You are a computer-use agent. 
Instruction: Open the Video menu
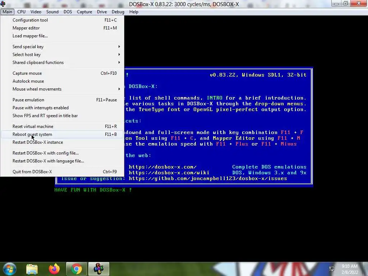point(36,12)
